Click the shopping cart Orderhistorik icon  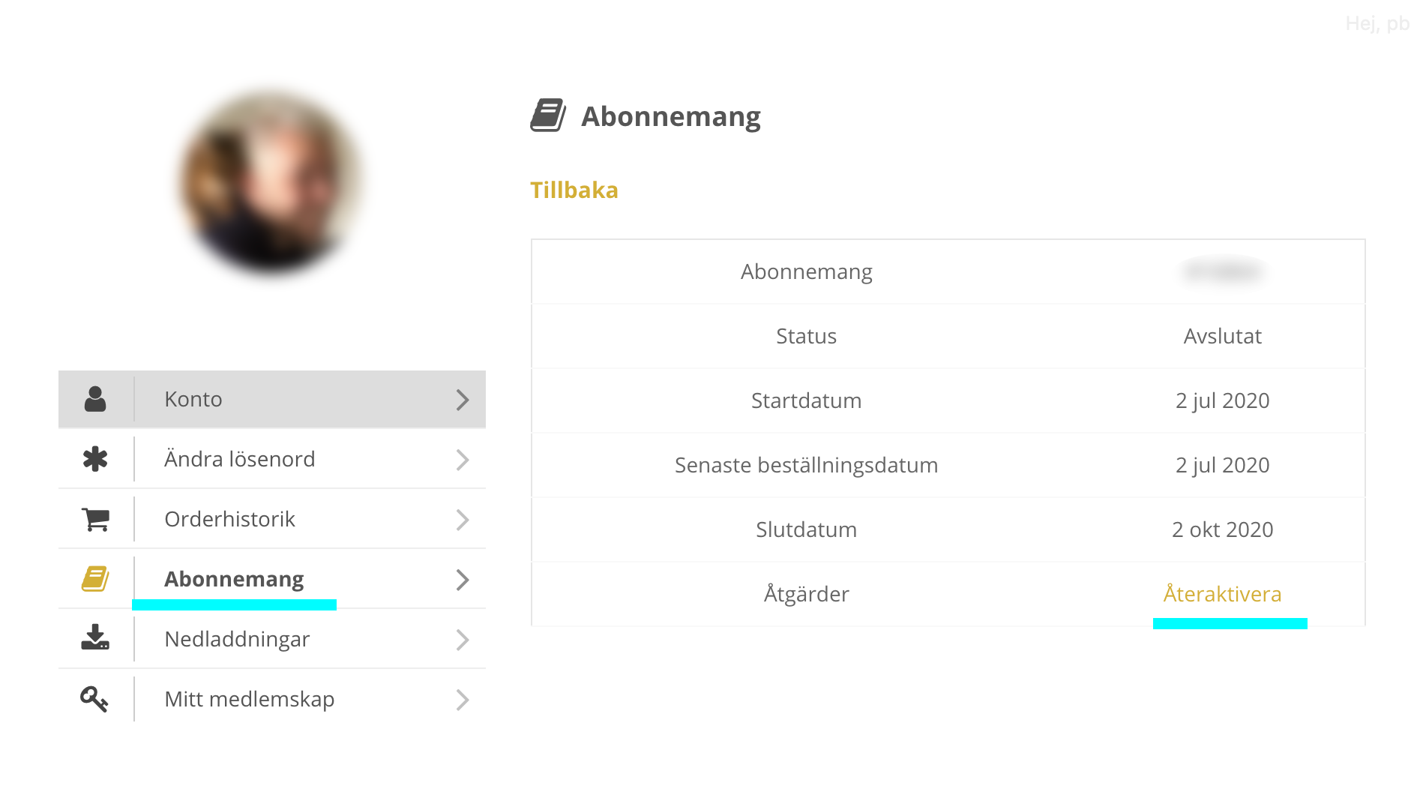pyautogui.click(x=95, y=519)
